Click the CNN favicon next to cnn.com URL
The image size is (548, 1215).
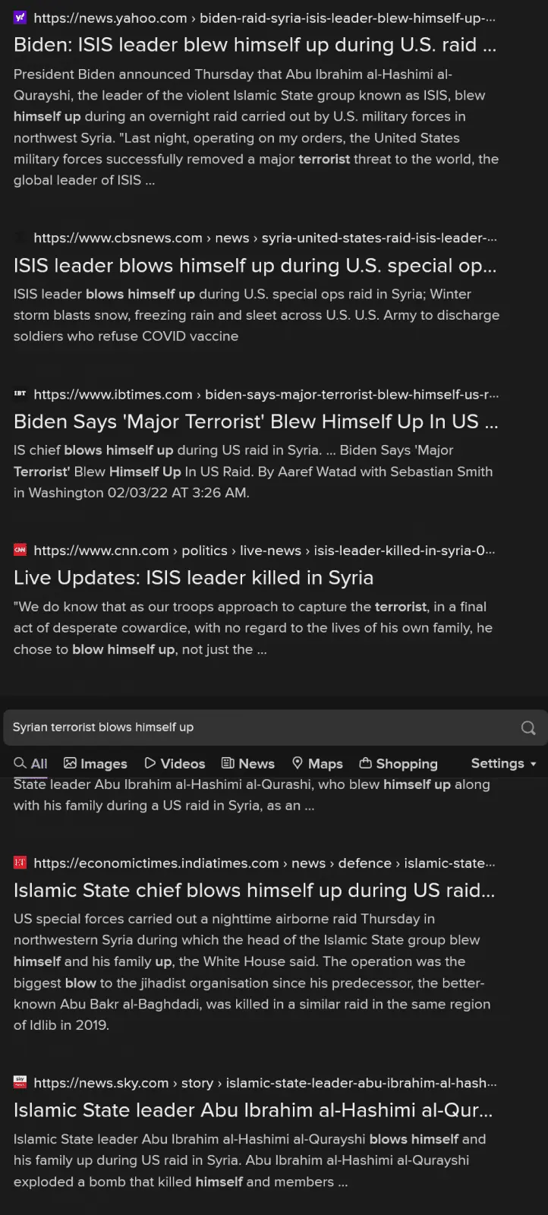tap(20, 550)
